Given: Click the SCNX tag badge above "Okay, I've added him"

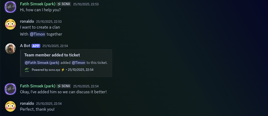Looking at the screenshot, I should point(64,86).
